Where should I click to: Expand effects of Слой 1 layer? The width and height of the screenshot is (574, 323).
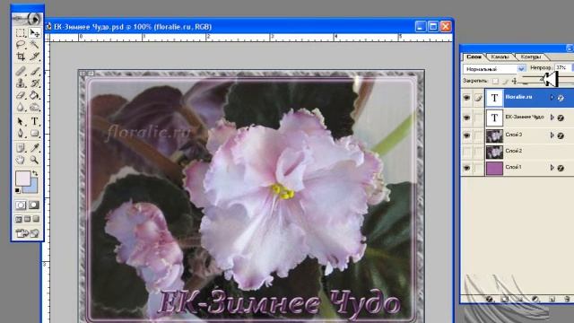point(552,168)
